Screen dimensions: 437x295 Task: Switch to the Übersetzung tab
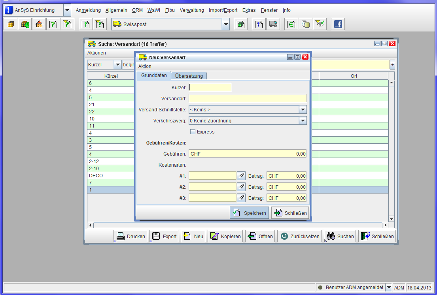click(x=189, y=76)
